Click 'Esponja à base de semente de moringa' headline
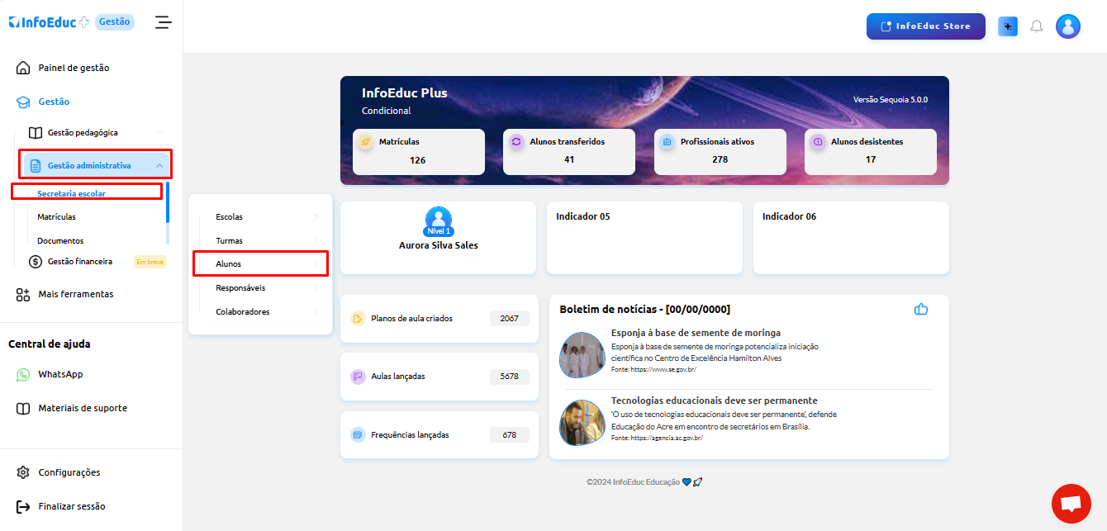This screenshot has height=531, width=1107. click(696, 333)
